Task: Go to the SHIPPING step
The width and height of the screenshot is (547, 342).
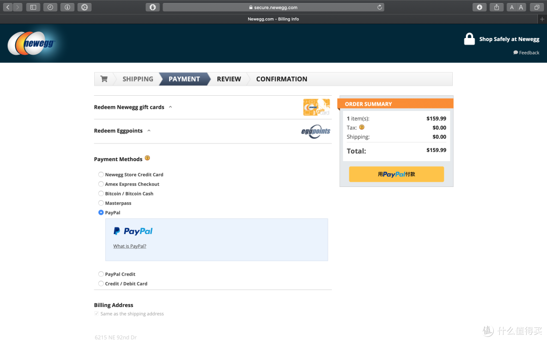Action: coord(138,79)
